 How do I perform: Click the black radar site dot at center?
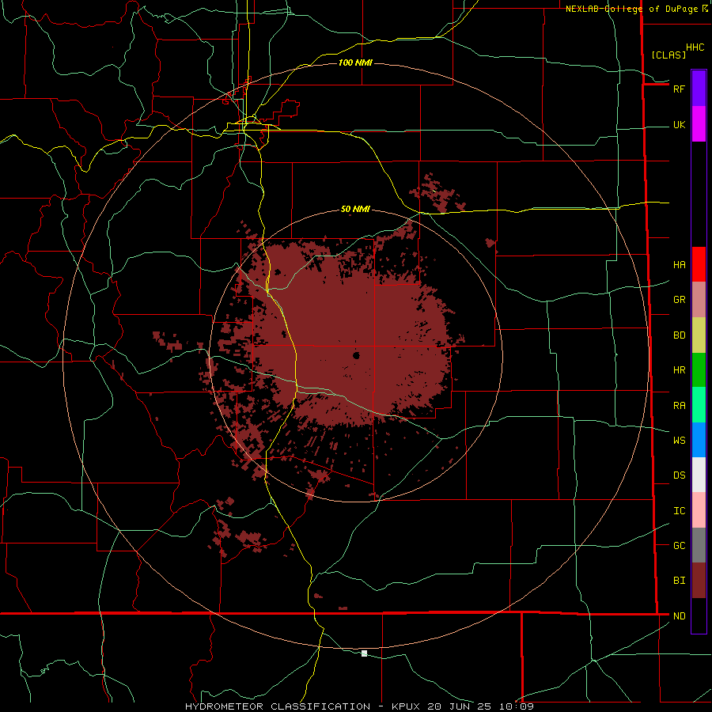pyautogui.click(x=357, y=355)
